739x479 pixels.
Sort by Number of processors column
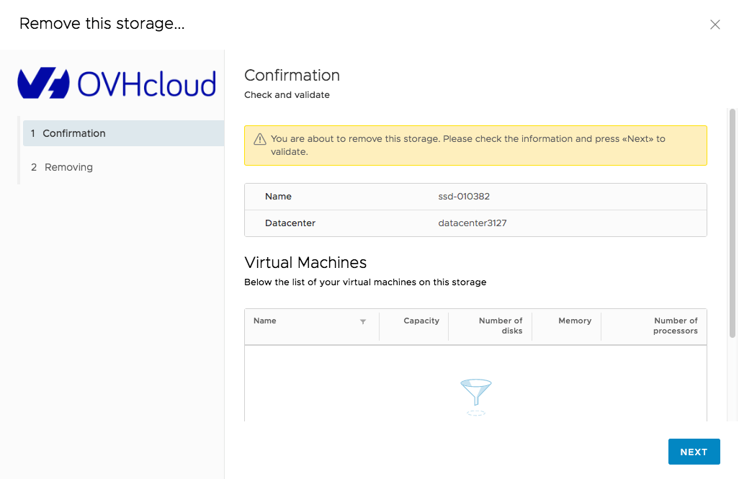click(x=675, y=326)
